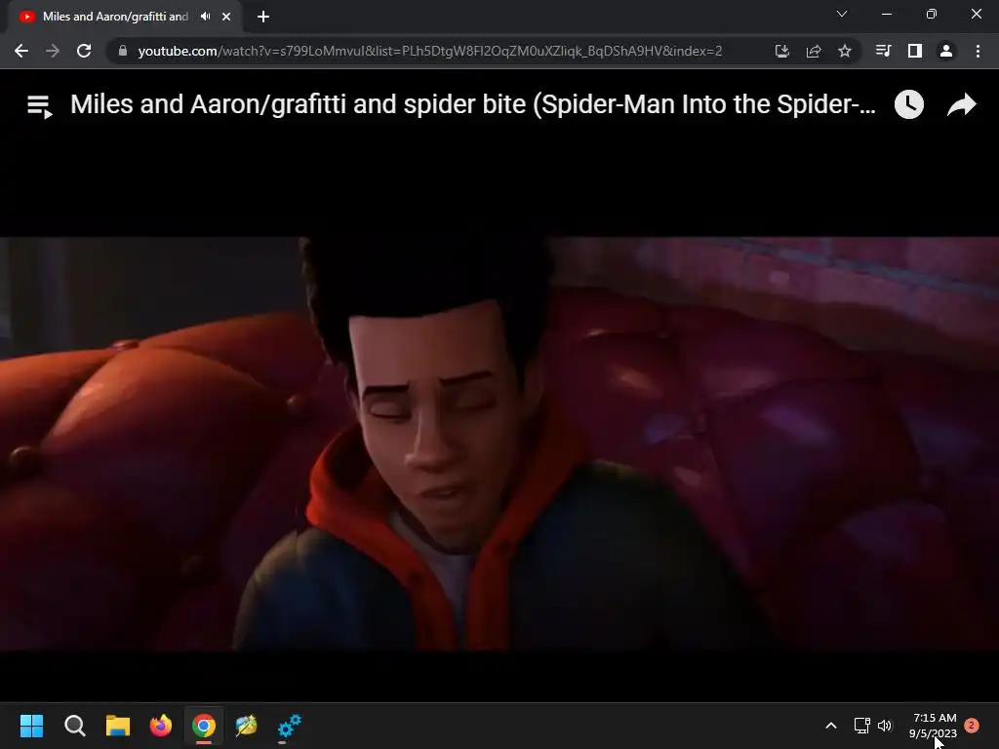Select the Miles and Aaron YouTube tab
Screen dimensions: 999x749
pyautogui.click(x=115, y=17)
